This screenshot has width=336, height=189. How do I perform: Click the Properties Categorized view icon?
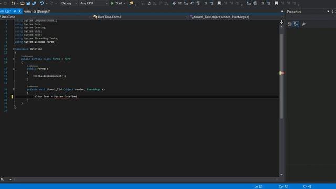[289, 24]
